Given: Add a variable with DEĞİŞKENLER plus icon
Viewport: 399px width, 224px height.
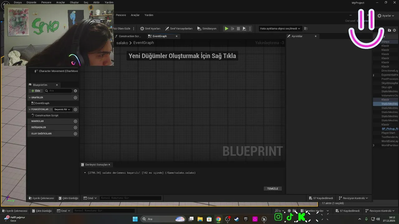Looking at the screenshot, I should tap(75, 128).
